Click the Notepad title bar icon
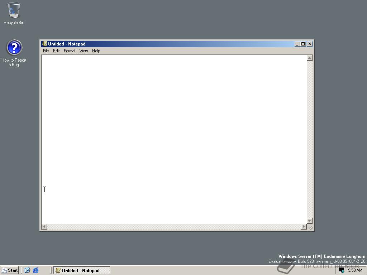Viewport: 367px width, 275px height. pyautogui.click(x=45, y=44)
